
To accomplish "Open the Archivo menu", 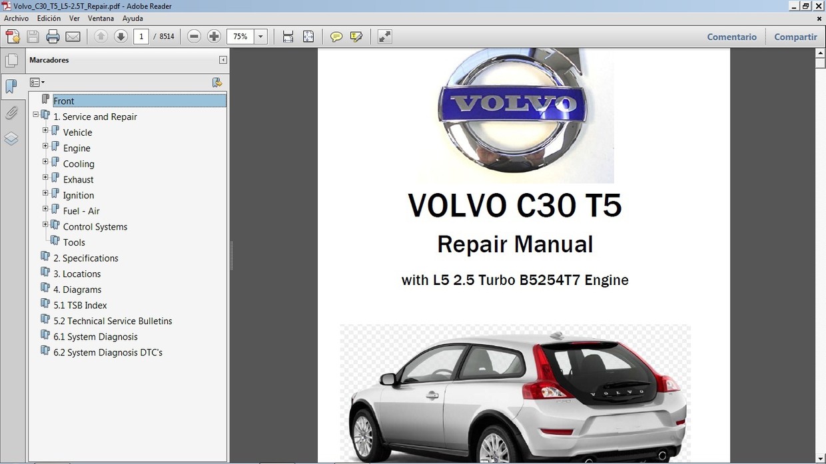I will click(17, 19).
